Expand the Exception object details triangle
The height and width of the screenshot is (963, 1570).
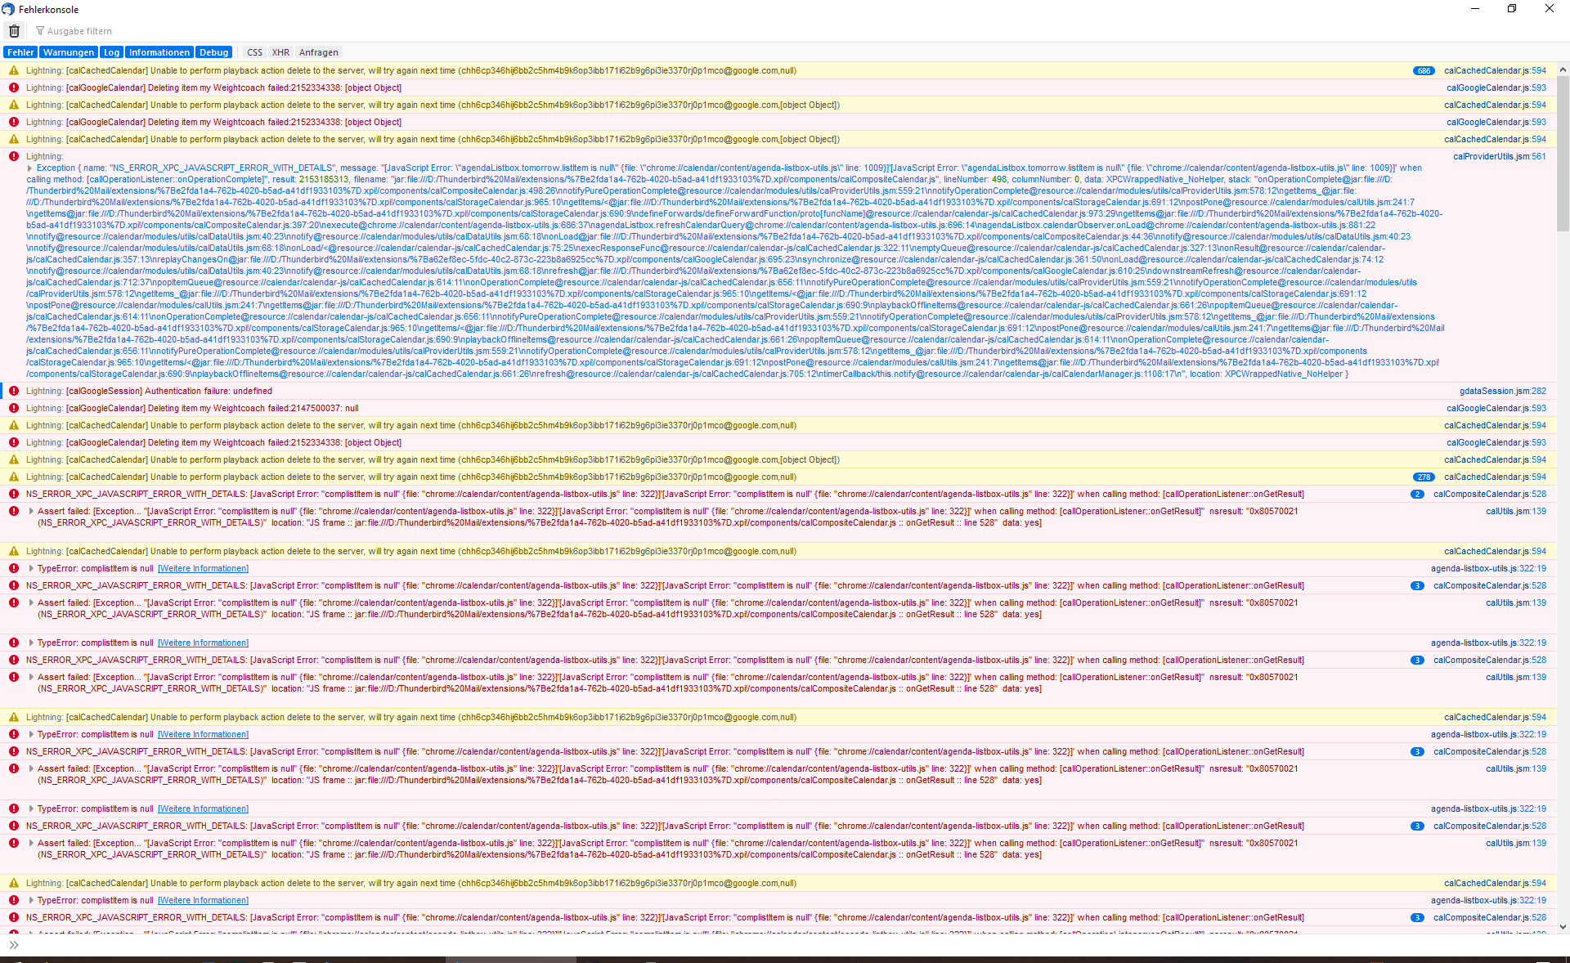(x=30, y=168)
